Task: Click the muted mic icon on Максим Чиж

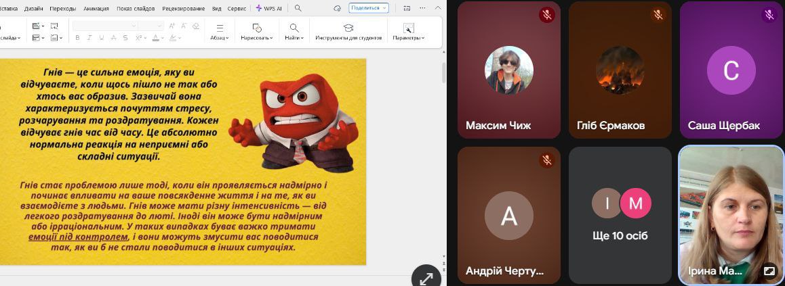Action: pyautogui.click(x=546, y=15)
